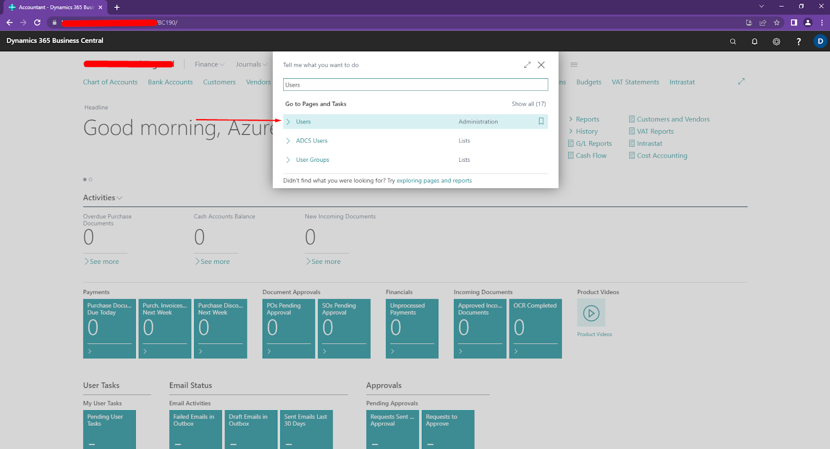Open the user account avatar D
Viewport: 830px width, 449px height.
pyautogui.click(x=820, y=41)
